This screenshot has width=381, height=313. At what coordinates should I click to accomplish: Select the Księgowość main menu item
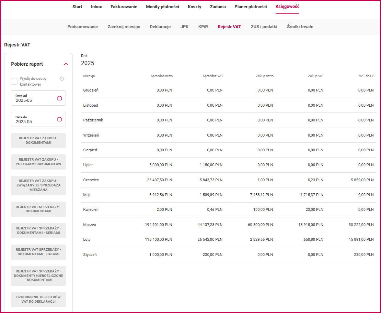point(287,7)
